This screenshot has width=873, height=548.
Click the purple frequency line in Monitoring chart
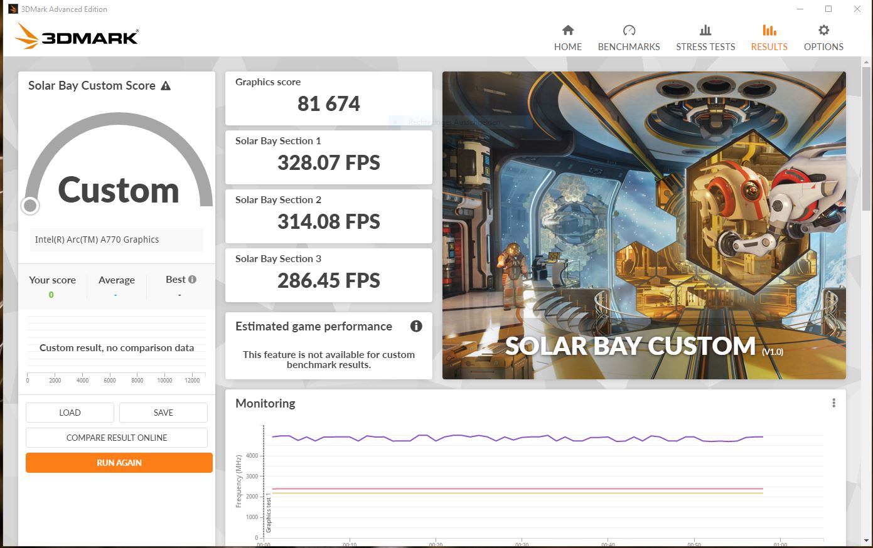click(x=517, y=438)
